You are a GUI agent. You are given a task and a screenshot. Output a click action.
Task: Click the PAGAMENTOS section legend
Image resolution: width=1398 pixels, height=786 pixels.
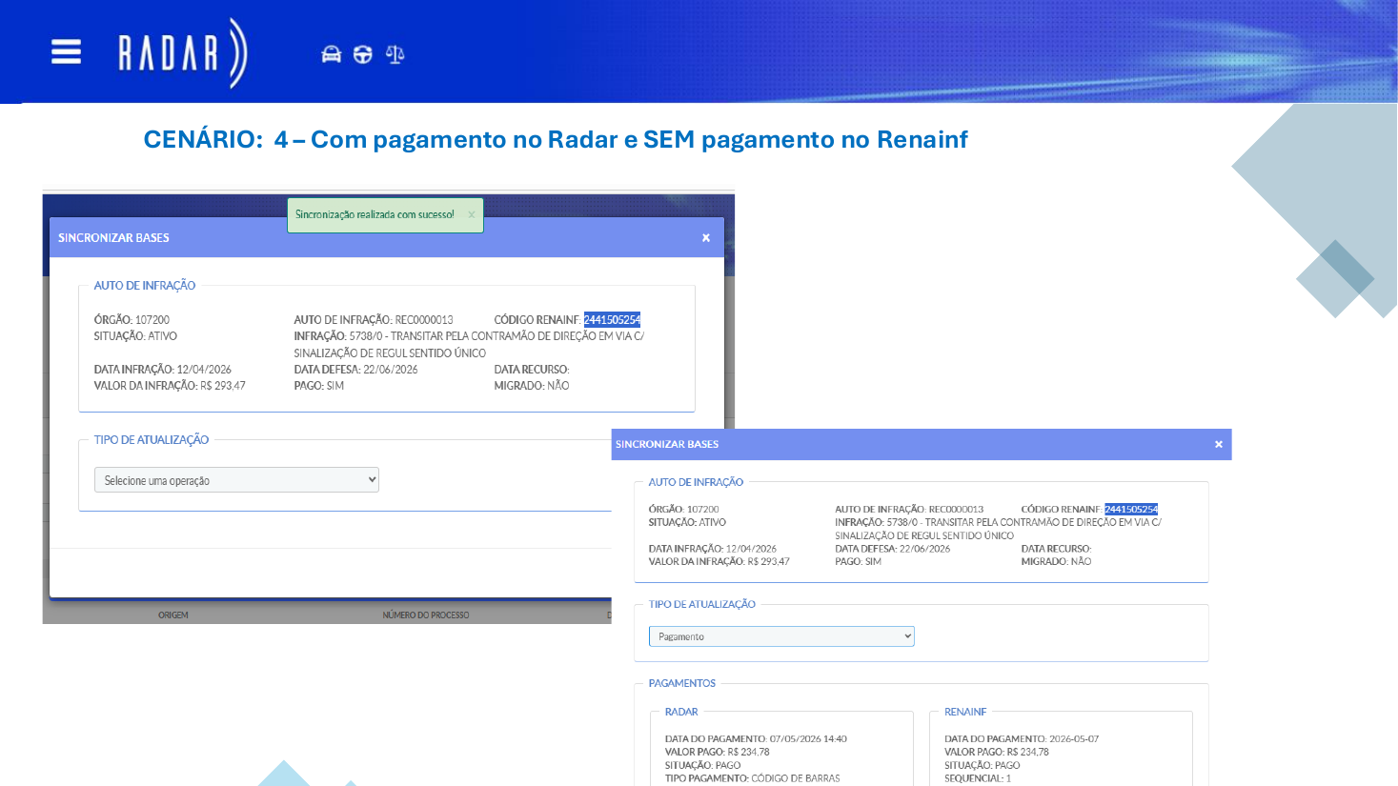tap(682, 683)
